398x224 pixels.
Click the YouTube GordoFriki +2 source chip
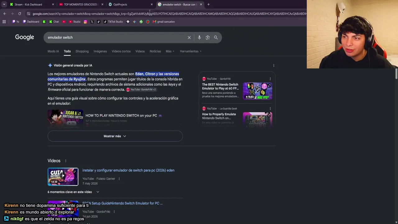pos(141,90)
